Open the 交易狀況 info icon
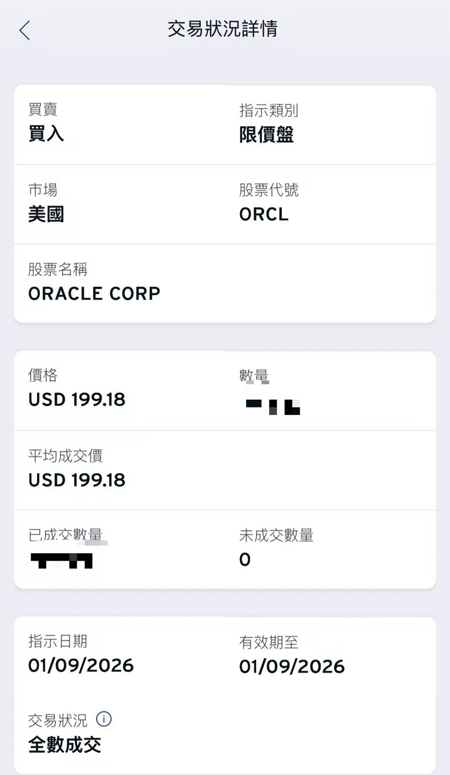Viewport: 450px width, 775px height. 104,719
